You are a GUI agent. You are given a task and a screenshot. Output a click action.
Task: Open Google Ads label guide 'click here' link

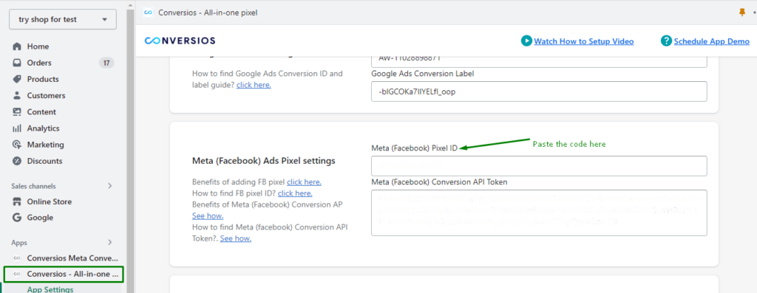tap(254, 85)
